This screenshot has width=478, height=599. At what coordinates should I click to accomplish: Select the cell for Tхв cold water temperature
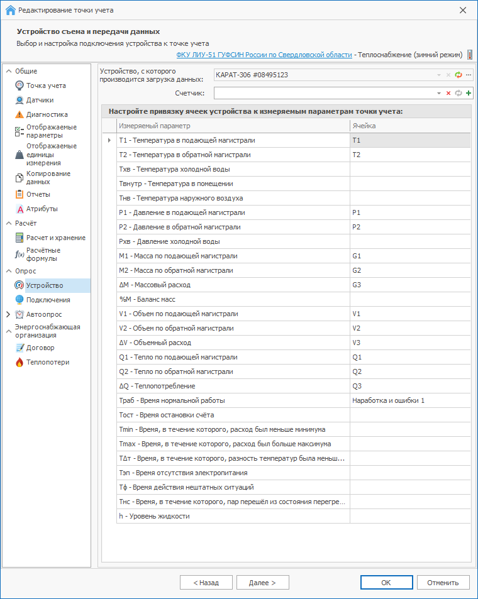(x=409, y=169)
